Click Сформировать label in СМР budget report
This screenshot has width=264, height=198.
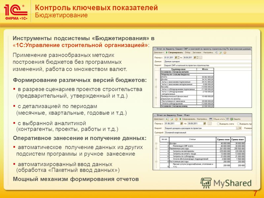pyautogui.click(x=176, y=52)
